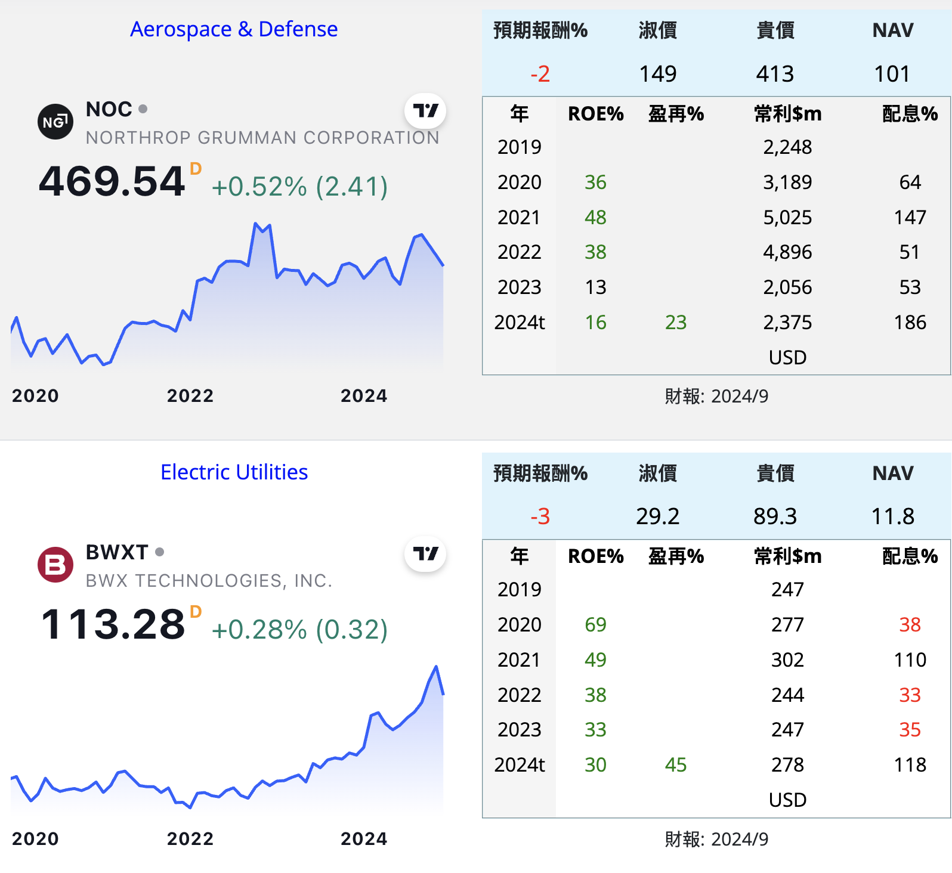Click BWXT 2022 profit value 244

click(788, 695)
